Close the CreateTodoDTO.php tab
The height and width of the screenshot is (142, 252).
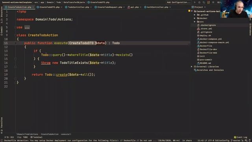click(61, 7)
